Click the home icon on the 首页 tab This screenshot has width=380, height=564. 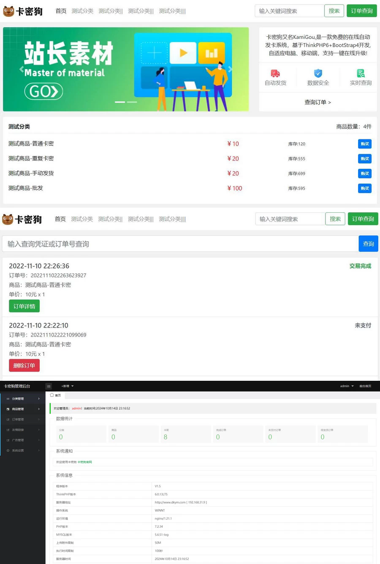53,395
